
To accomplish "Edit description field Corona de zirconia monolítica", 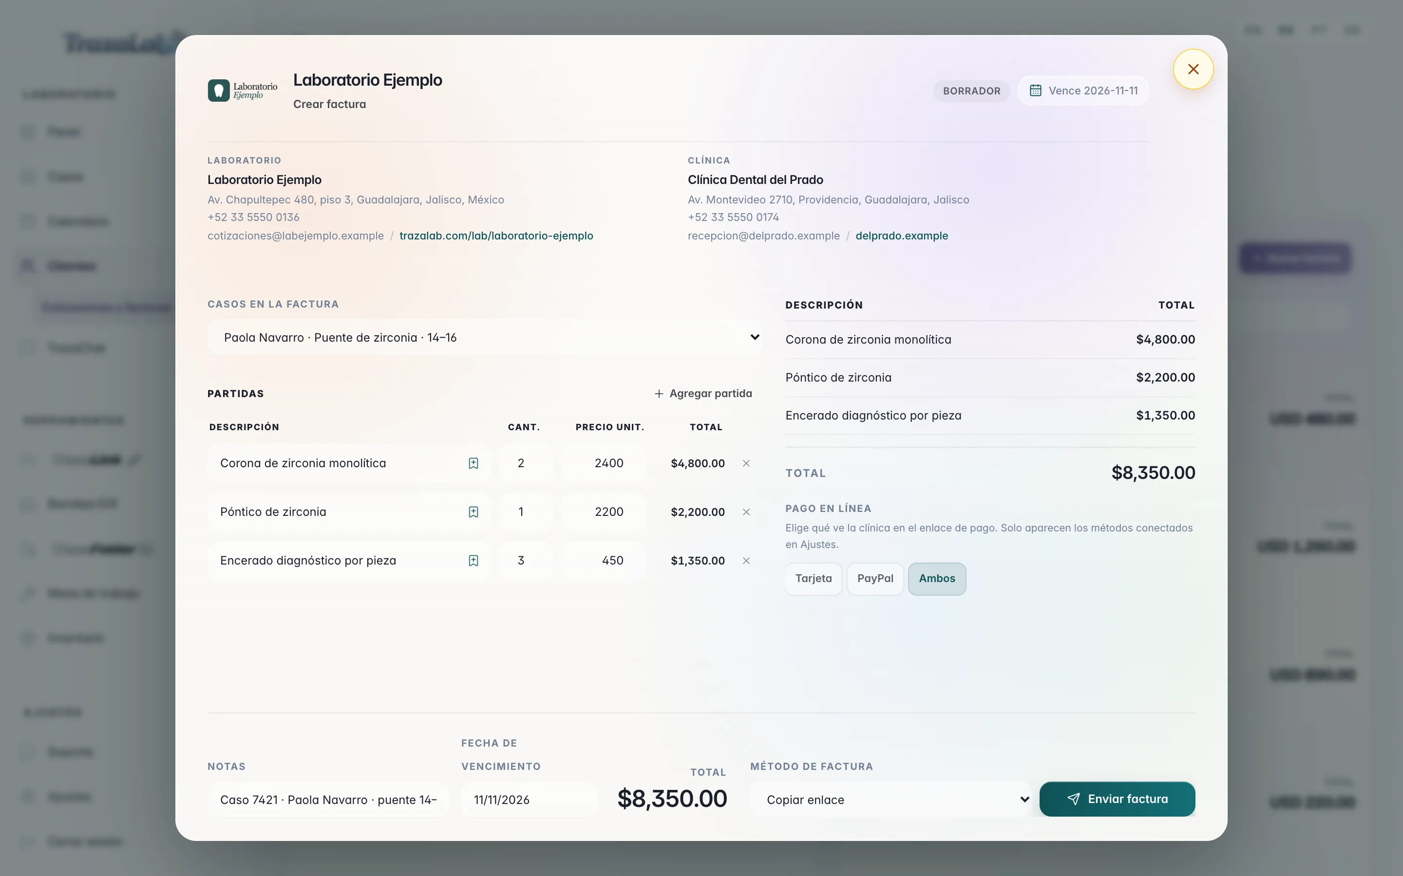I will point(349,463).
